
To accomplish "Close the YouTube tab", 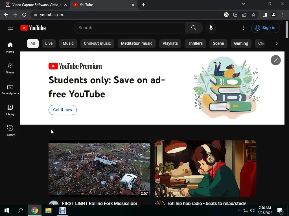I will 133,5.
